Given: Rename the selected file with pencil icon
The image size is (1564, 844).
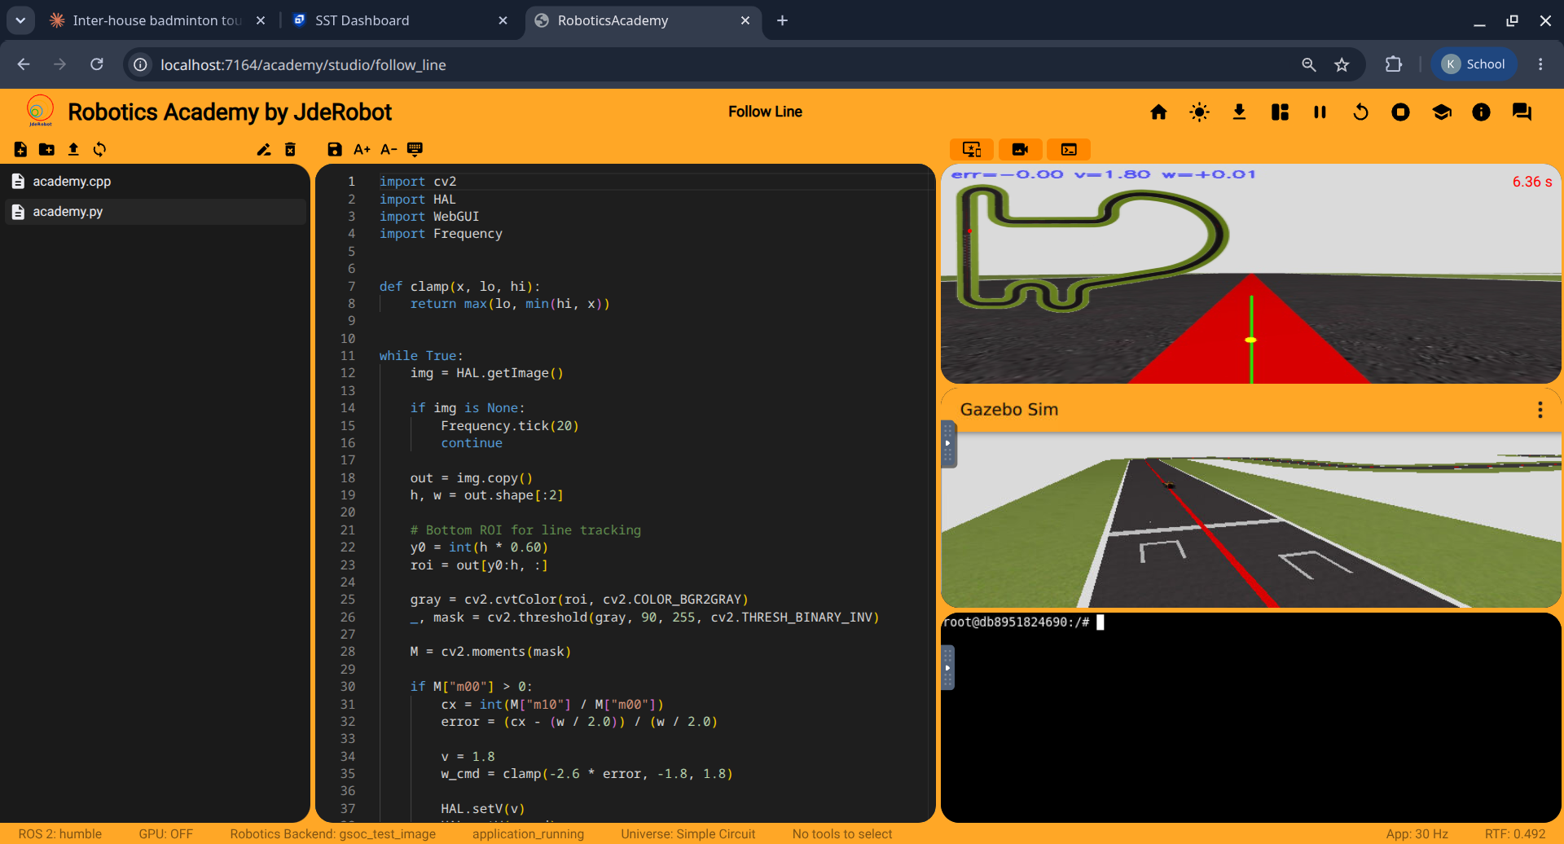Looking at the screenshot, I should [x=264, y=149].
